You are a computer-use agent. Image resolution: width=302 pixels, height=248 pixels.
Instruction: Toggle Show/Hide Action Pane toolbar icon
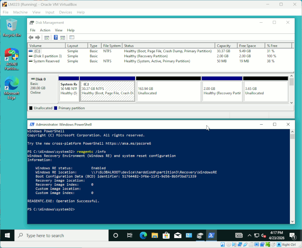(x=63, y=38)
